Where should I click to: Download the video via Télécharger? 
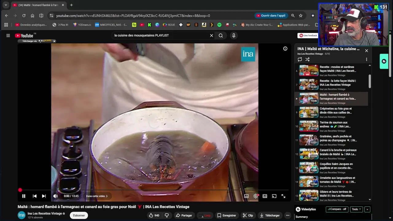click(x=270, y=215)
